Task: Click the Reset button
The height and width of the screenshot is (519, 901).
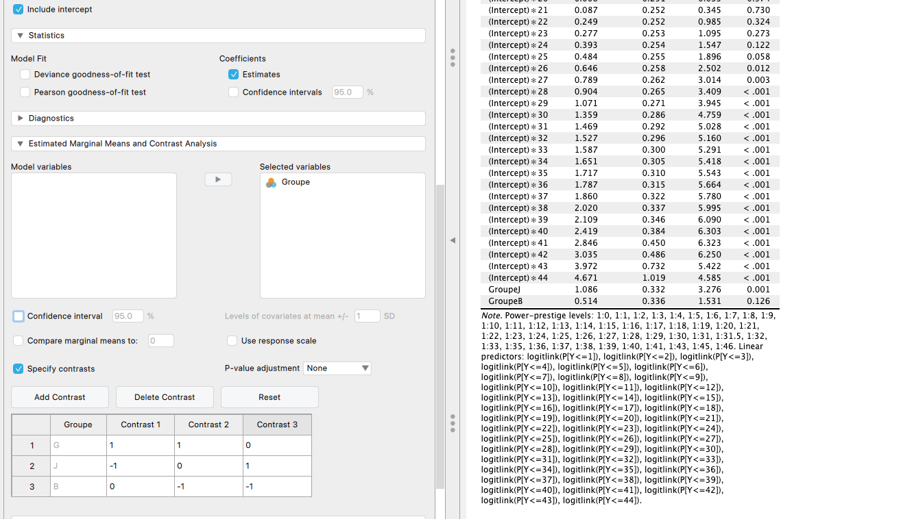Action: coord(269,397)
